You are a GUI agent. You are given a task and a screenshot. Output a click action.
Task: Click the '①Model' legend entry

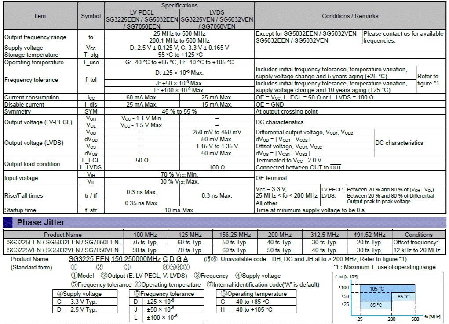[x=83, y=276]
